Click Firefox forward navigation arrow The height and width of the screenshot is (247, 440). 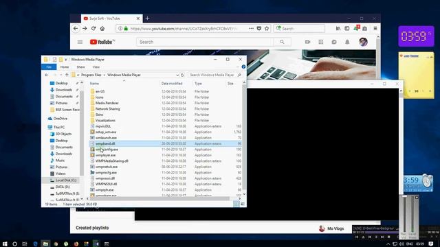85,29
